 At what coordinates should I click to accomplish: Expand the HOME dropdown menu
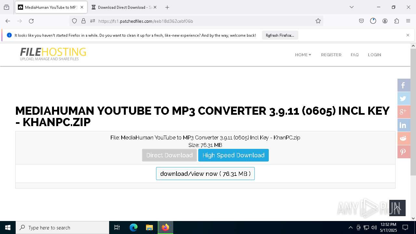(x=303, y=55)
